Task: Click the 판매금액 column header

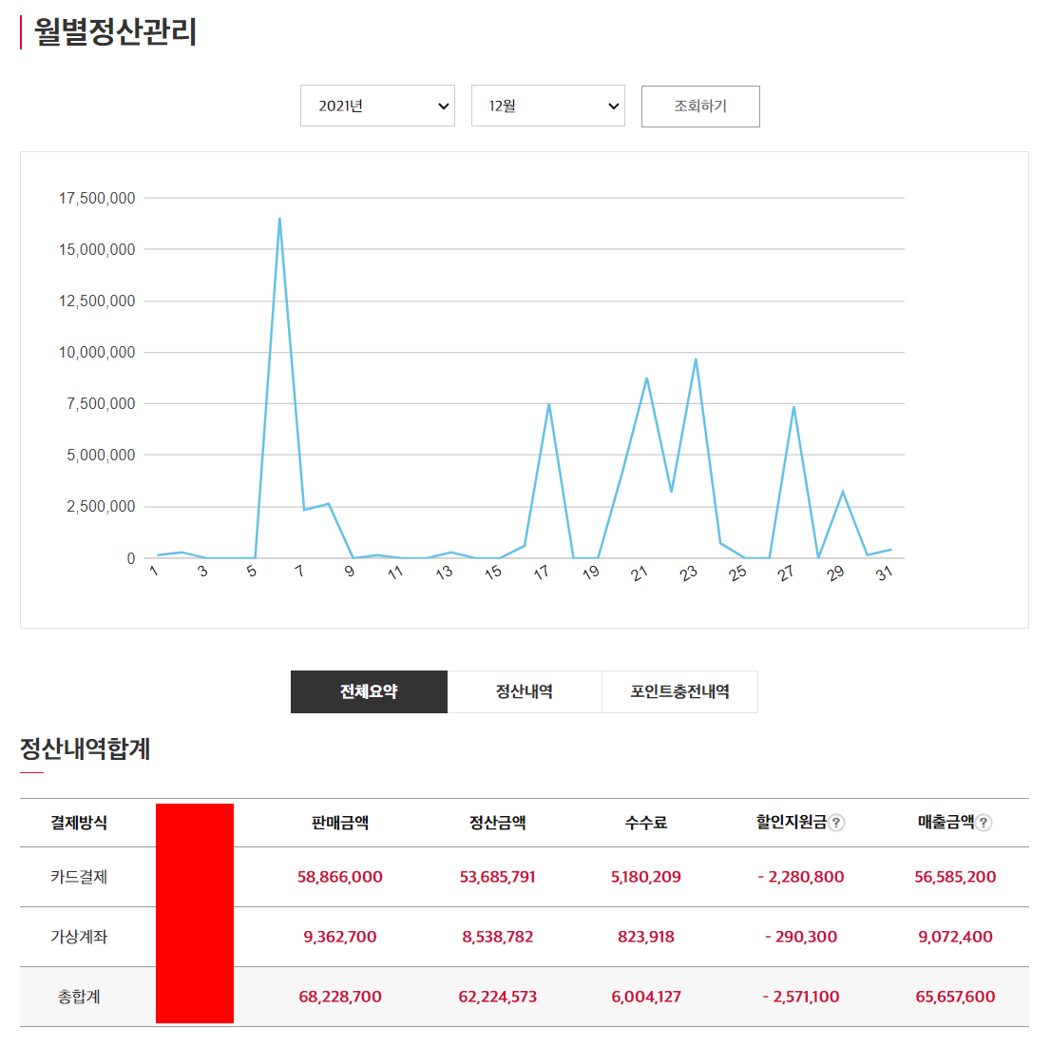Action: 340,823
